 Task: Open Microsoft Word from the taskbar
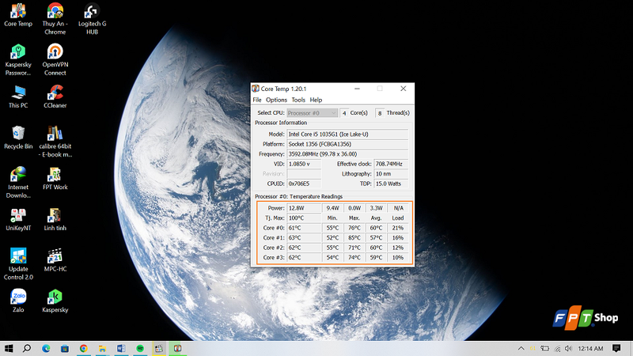(x=121, y=348)
